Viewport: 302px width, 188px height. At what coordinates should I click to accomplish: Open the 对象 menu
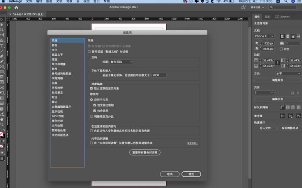[x=69, y=1]
